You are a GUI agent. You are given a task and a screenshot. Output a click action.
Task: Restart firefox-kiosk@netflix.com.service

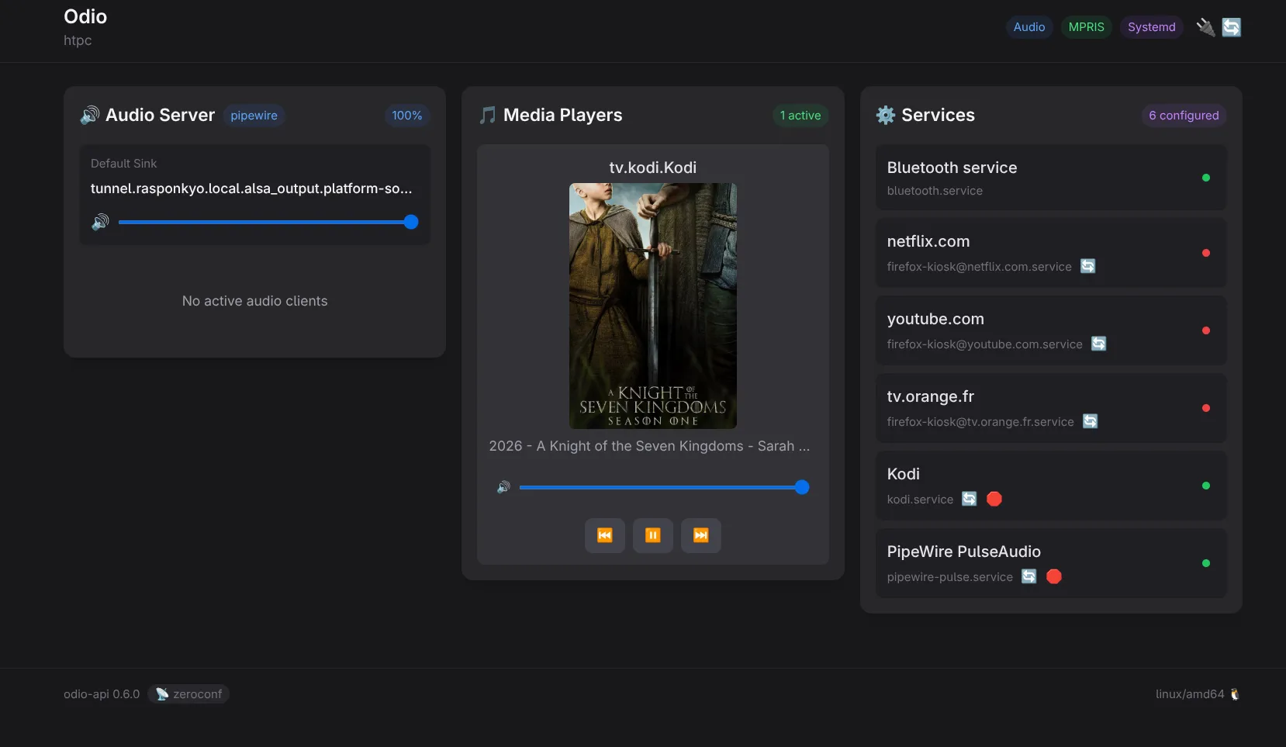point(1087,266)
